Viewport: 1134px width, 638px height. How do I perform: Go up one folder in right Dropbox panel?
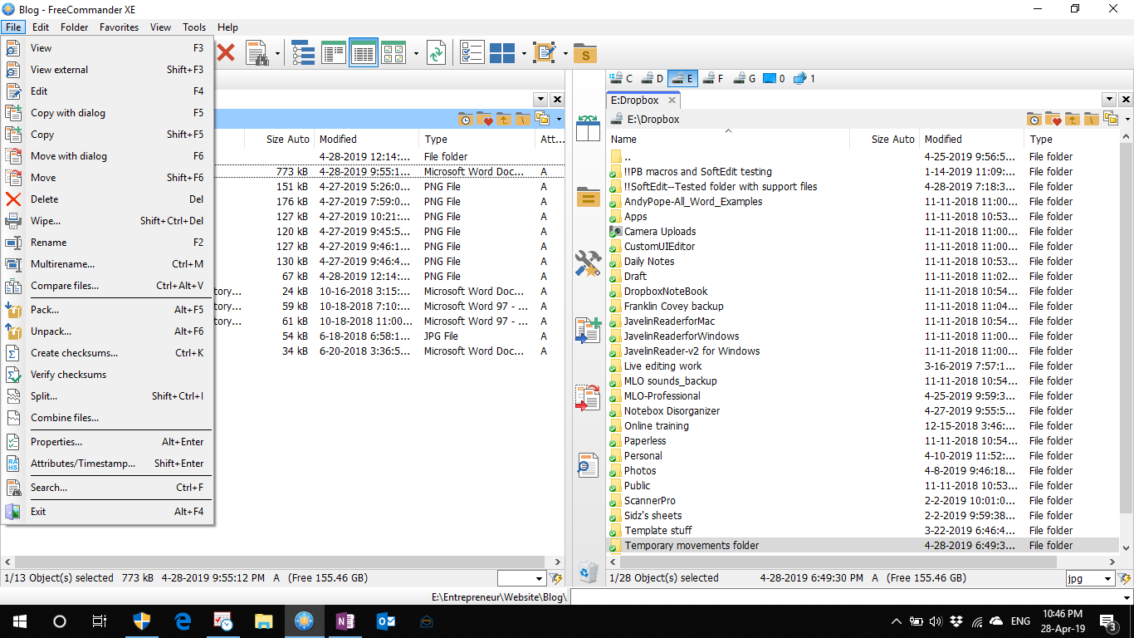pos(1073,120)
